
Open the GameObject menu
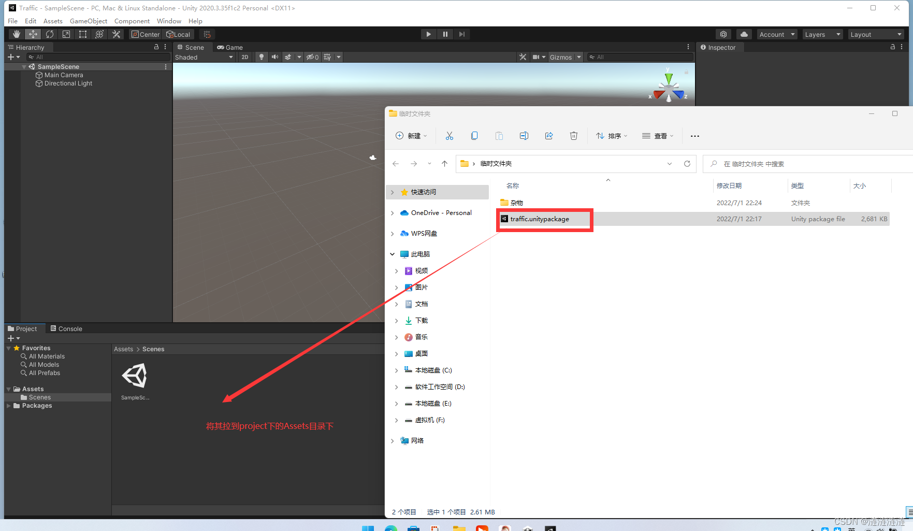point(89,21)
